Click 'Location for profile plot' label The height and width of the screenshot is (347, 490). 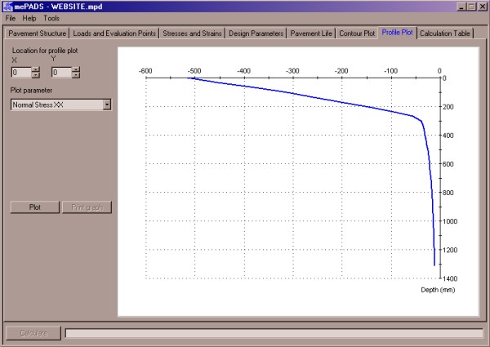click(x=45, y=51)
